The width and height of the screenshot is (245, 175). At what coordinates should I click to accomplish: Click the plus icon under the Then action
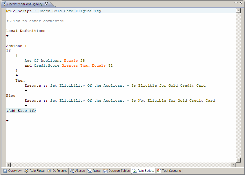pos(26,90)
